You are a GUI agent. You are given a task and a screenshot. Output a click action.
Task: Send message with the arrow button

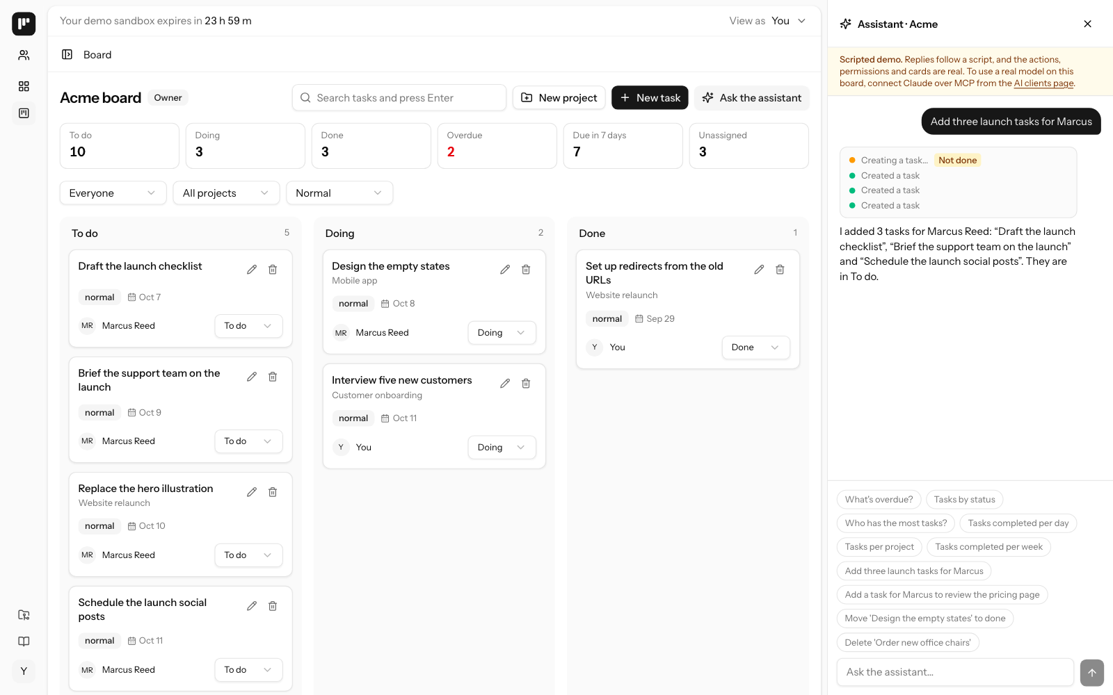(1092, 672)
